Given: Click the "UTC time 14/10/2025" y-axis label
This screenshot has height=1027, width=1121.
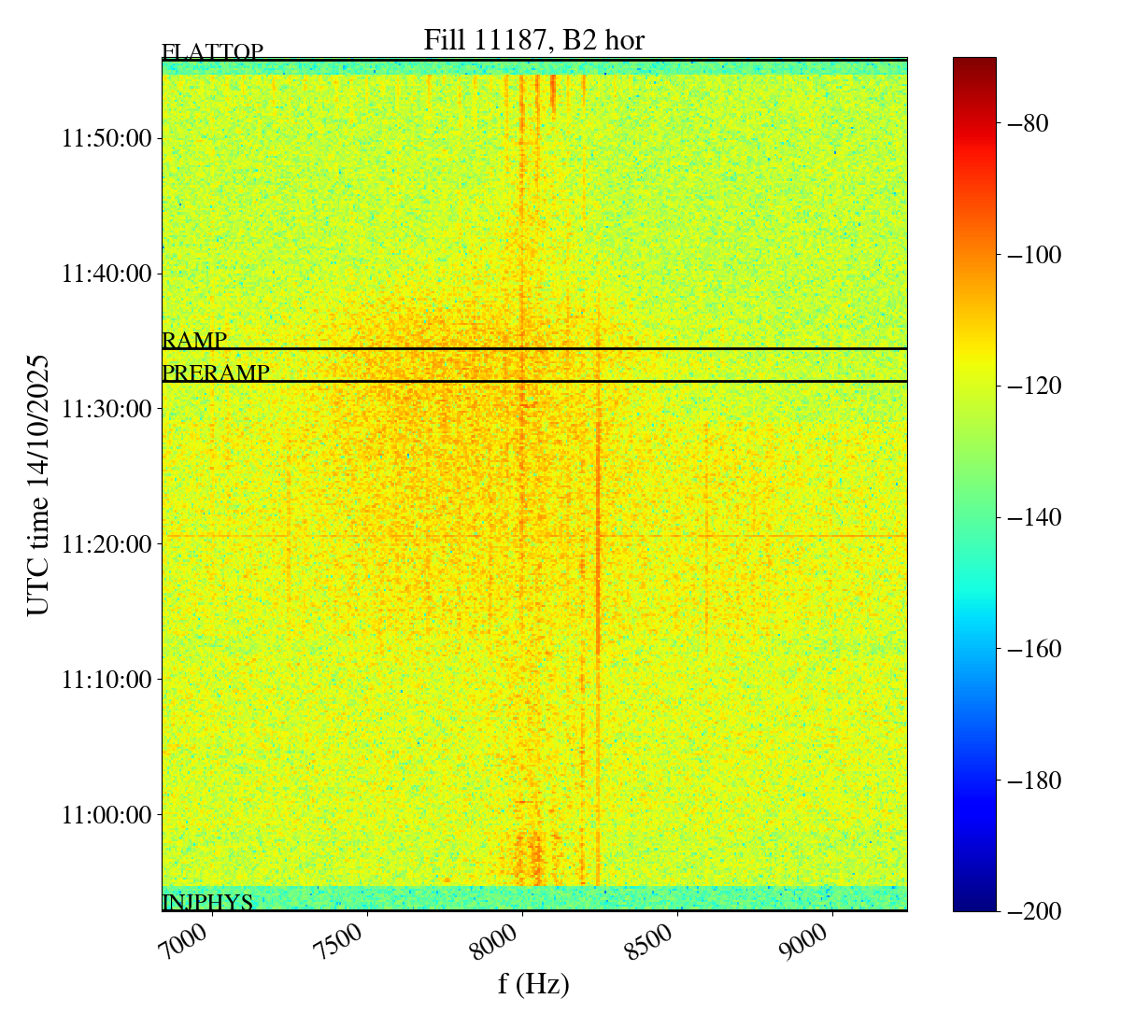Looking at the screenshot, I should point(38,485).
